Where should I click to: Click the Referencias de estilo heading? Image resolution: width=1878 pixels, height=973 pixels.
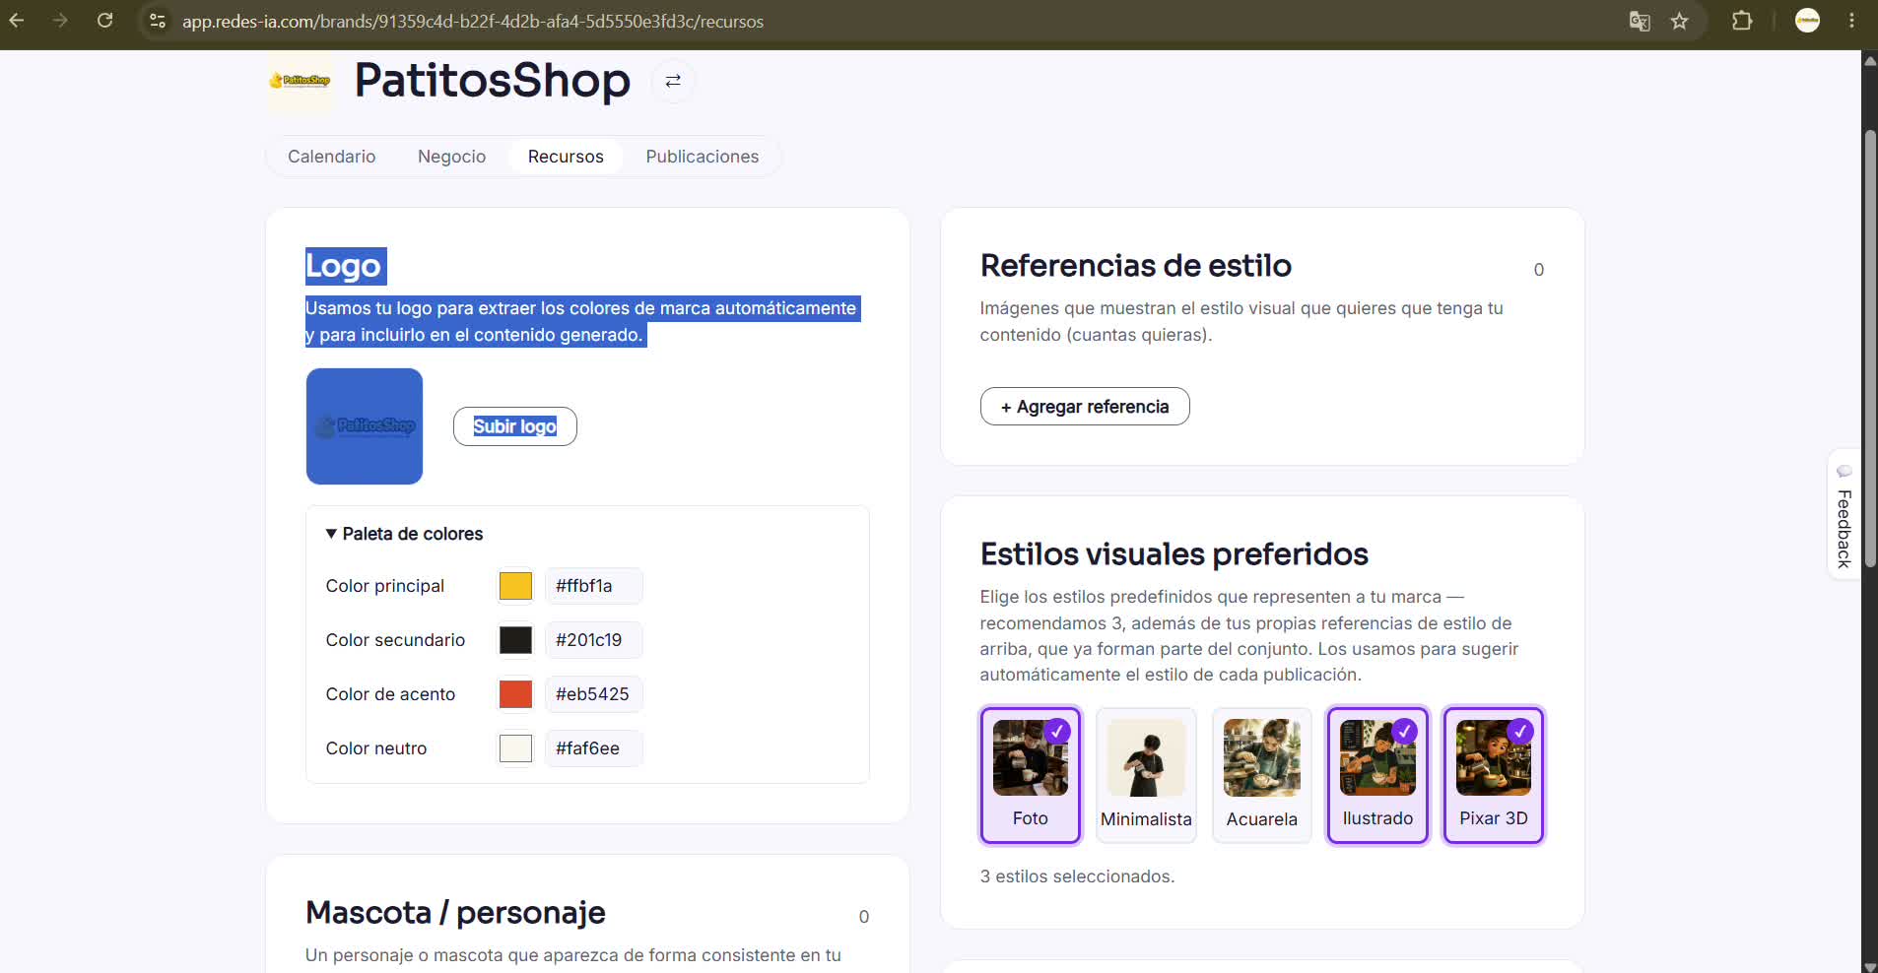pyautogui.click(x=1136, y=266)
